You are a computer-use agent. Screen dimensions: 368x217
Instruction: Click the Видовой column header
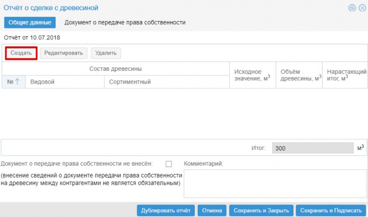pos(65,82)
